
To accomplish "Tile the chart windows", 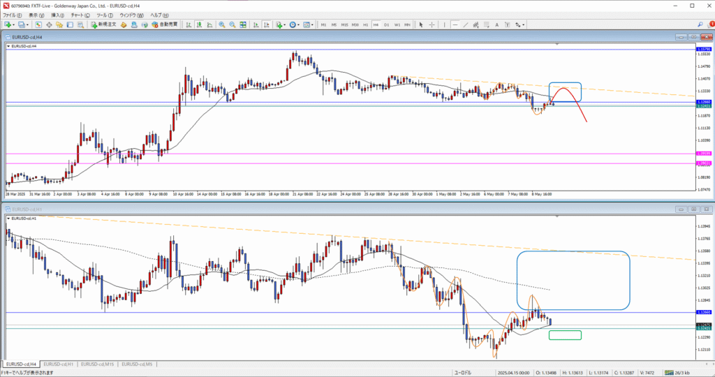I will (243, 24).
